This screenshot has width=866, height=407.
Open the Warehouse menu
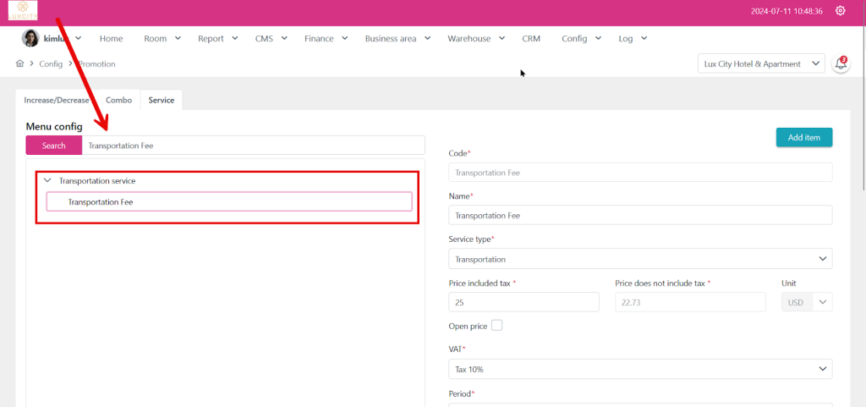click(476, 38)
